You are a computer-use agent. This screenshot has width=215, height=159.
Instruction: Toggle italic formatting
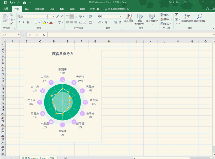click(x=24, y=22)
